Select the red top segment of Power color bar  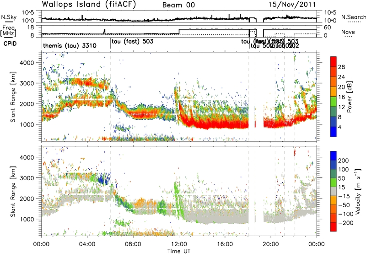[334, 61]
